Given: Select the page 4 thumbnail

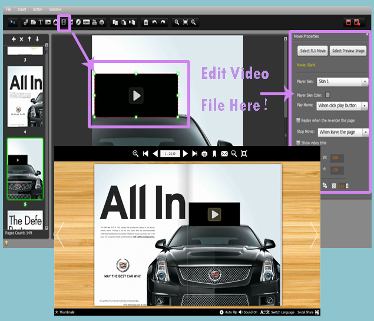Looking at the screenshot, I should (25, 97).
